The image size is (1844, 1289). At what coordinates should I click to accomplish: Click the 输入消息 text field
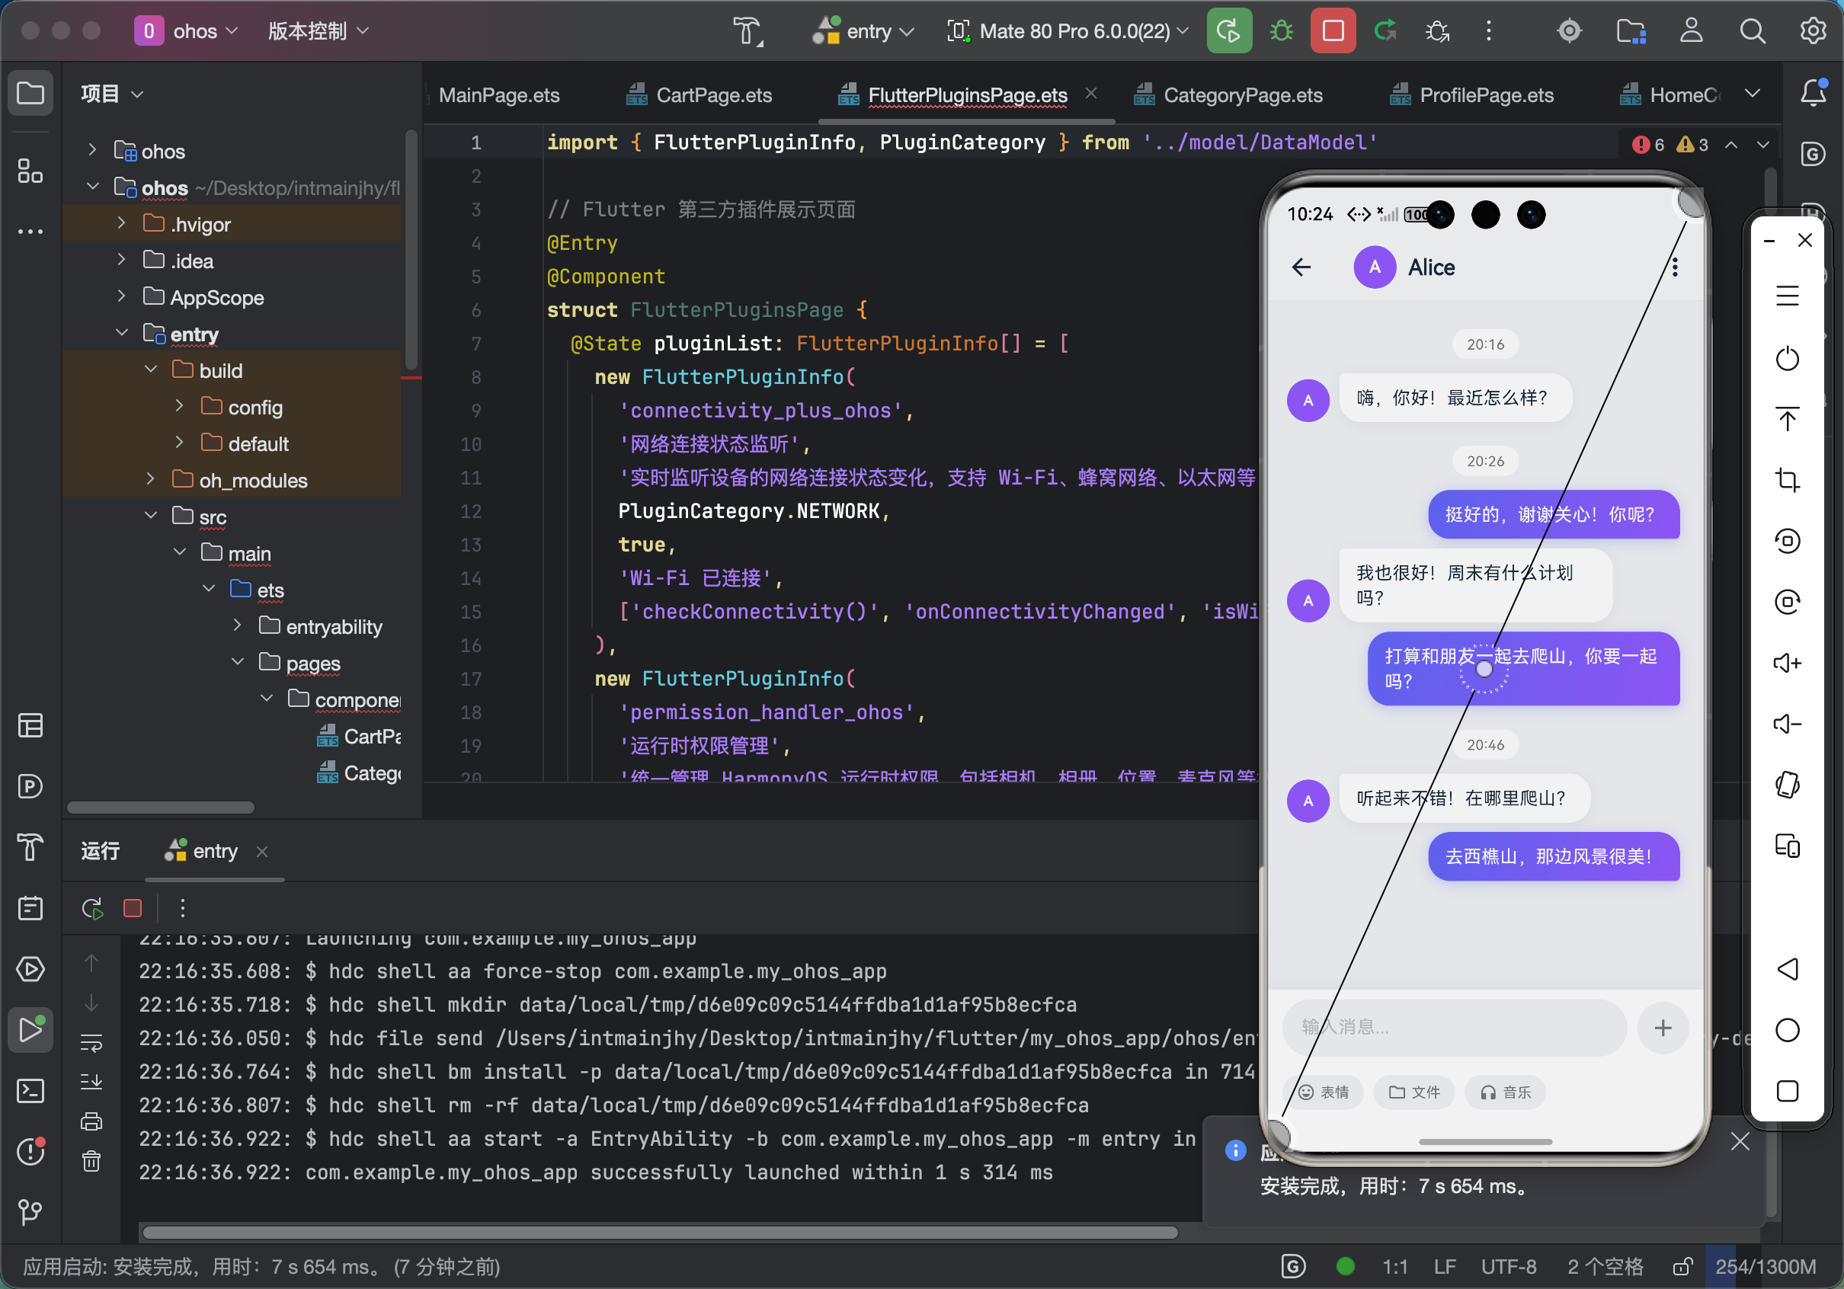point(1454,1027)
